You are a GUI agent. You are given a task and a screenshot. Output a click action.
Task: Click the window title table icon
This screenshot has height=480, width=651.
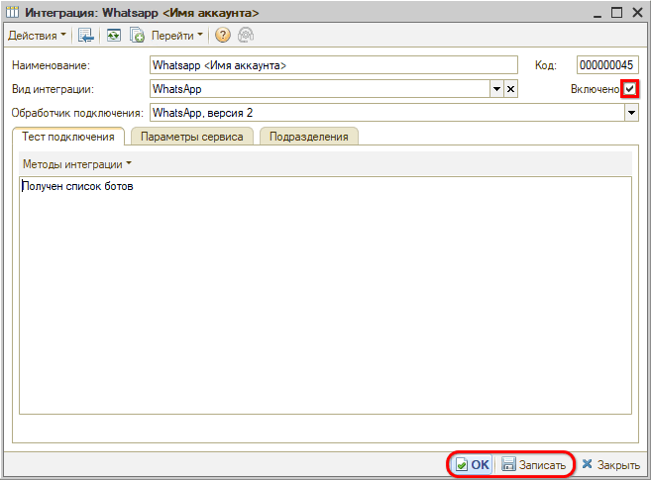(x=14, y=12)
